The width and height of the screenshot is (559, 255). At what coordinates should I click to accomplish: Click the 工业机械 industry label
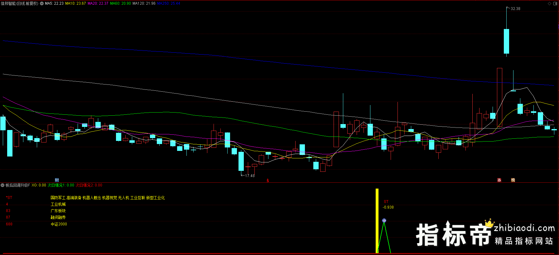58,204
